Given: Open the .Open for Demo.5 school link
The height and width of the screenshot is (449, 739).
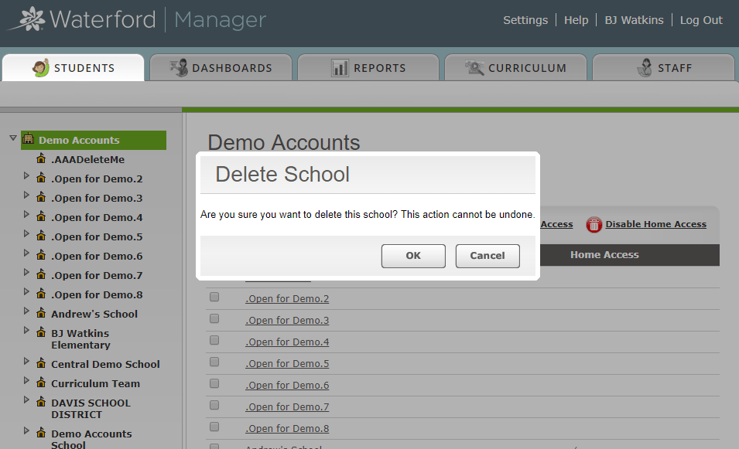Looking at the screenshot, I should click(287, 364).
